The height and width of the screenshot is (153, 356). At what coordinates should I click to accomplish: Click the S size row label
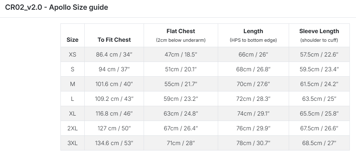(x=72, y=69)
